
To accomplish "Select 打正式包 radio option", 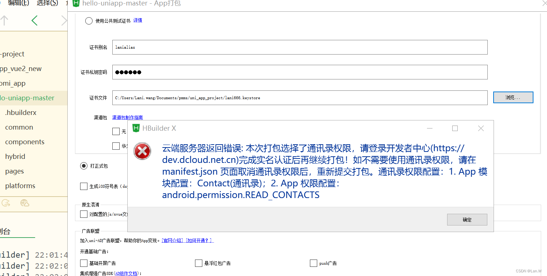I will [x=84, y=166].
